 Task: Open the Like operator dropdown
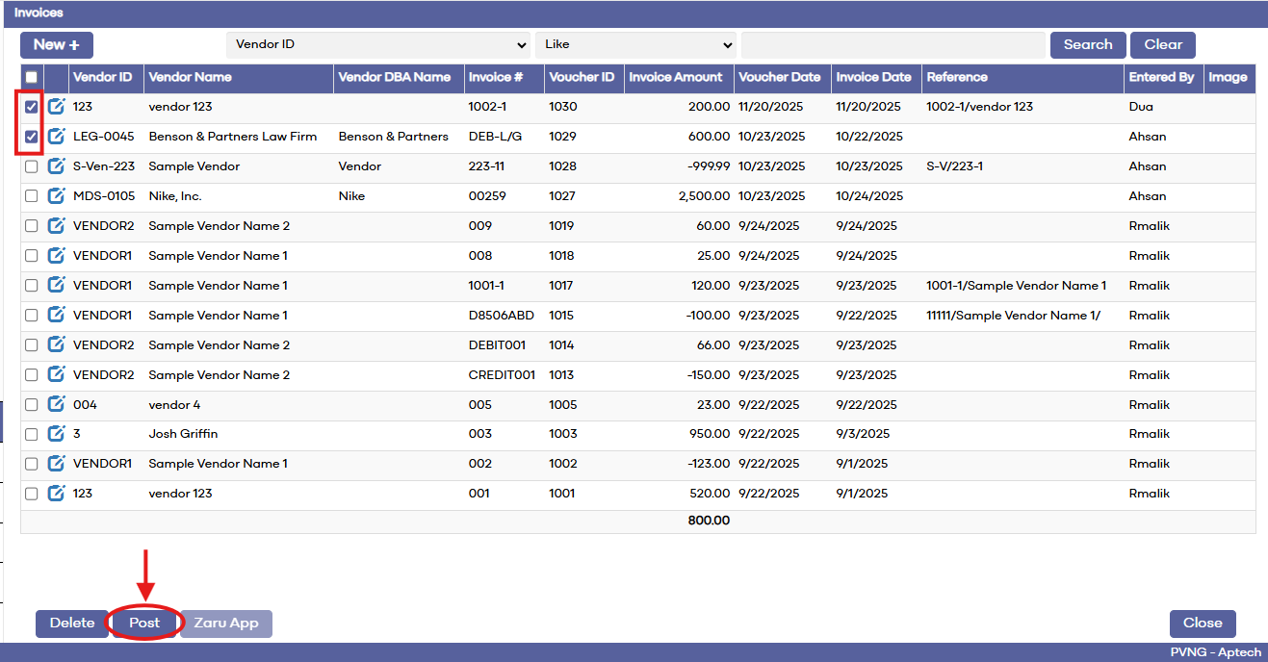[635, 44]
